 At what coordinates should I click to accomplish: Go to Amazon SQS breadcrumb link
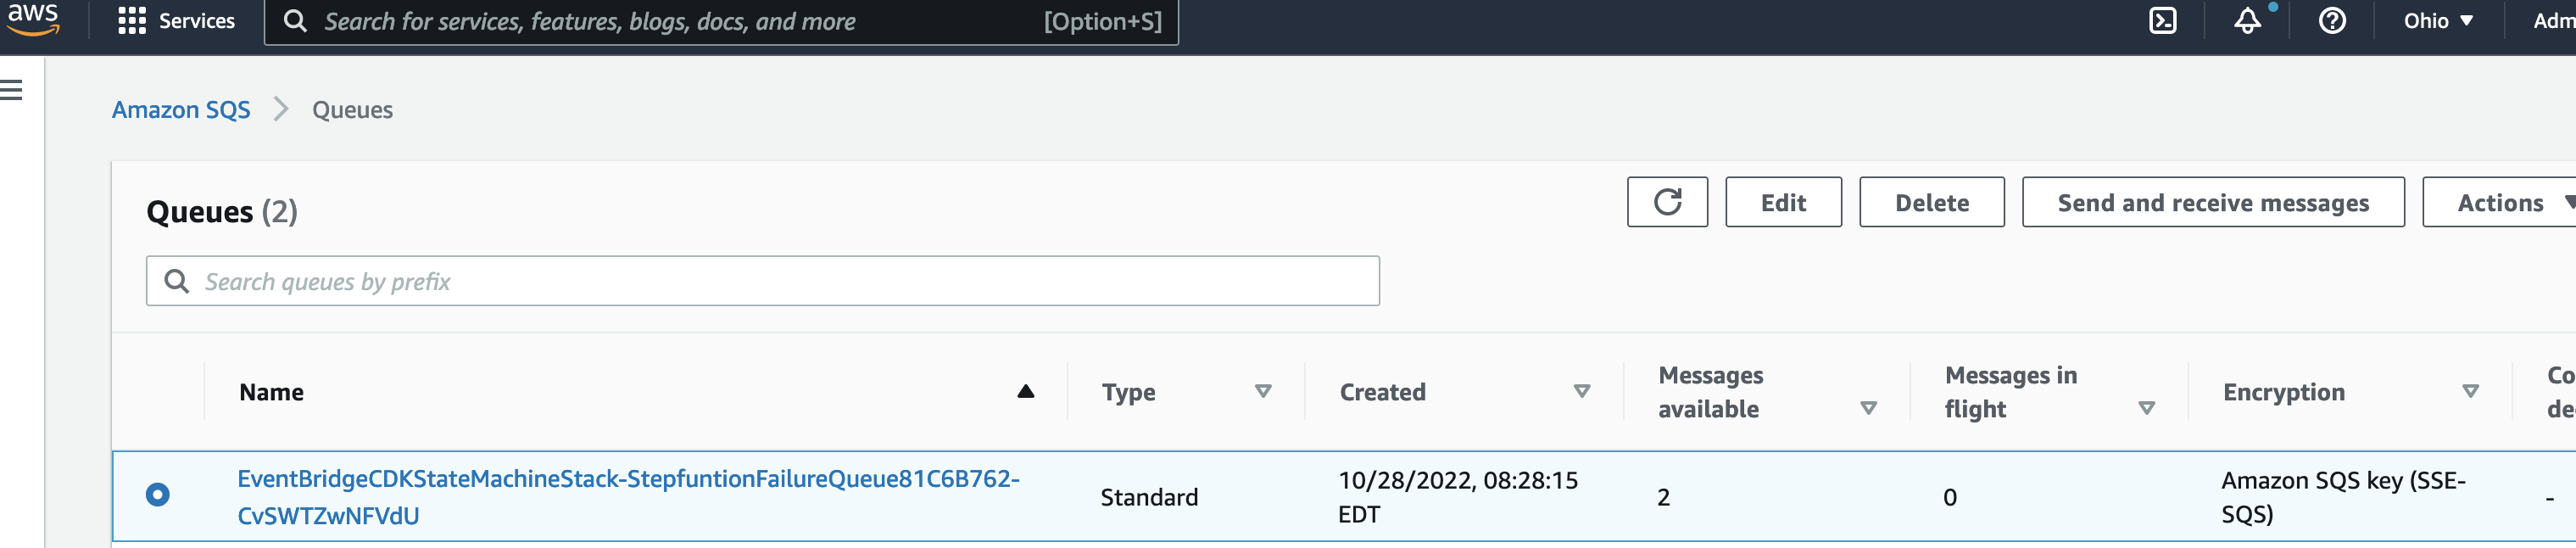[x=181, y=110]
